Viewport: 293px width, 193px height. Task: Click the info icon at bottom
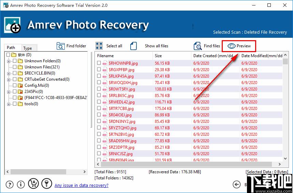21,184
